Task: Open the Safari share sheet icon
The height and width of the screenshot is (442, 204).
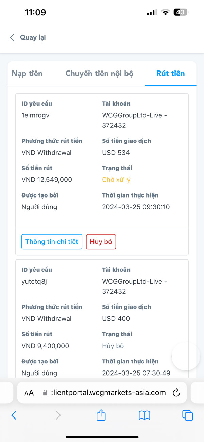Action: (101, 415)
